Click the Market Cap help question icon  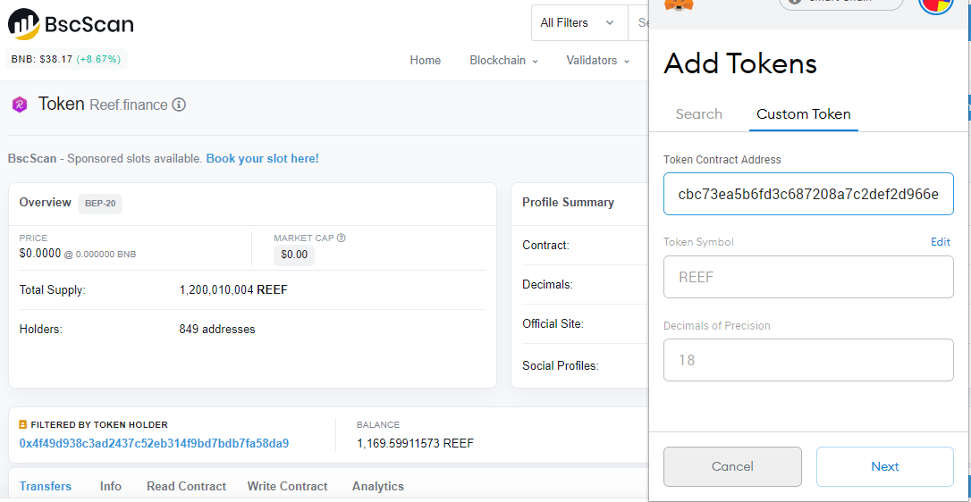pos(342,238)
